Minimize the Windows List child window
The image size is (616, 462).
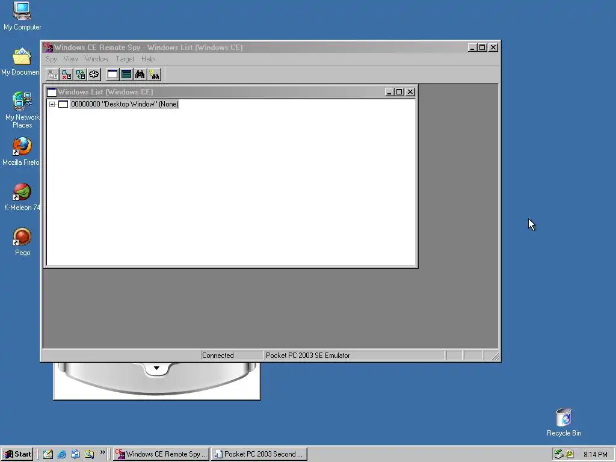[x=389, y=92]
